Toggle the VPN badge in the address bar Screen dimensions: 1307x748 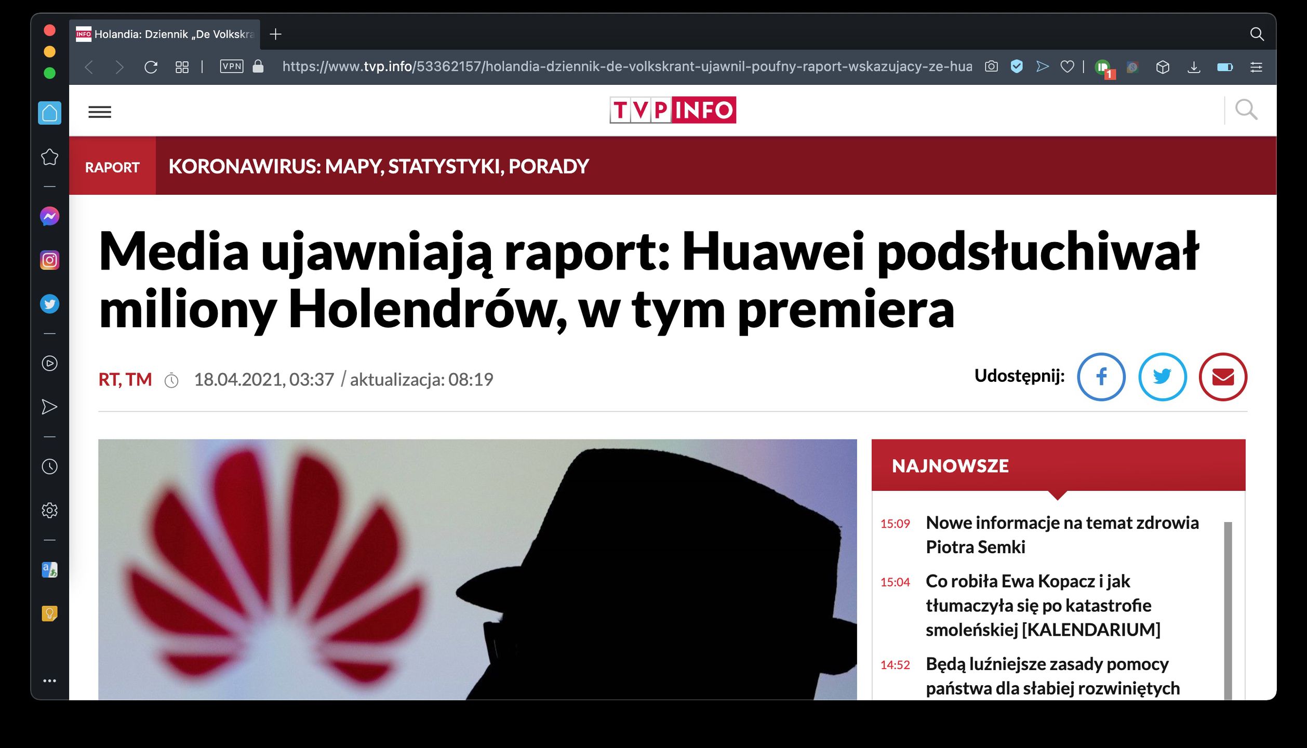point(232,66)
